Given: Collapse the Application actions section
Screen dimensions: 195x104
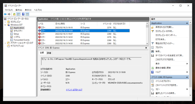Looking at the screenshot, I should point(187,23).
